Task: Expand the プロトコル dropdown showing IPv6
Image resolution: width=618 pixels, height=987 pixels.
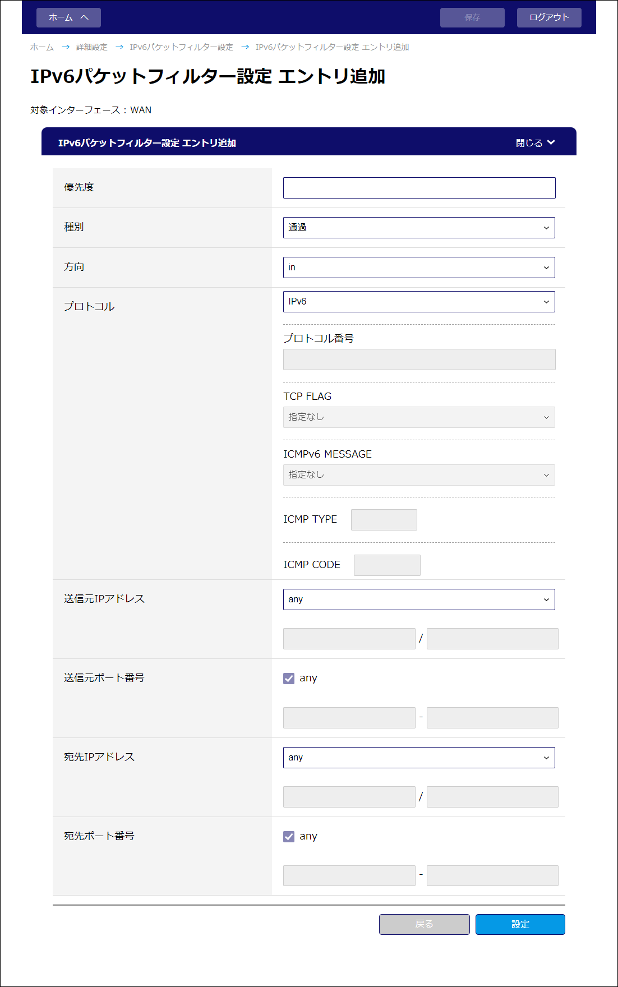Action: [x=419, y=302]
